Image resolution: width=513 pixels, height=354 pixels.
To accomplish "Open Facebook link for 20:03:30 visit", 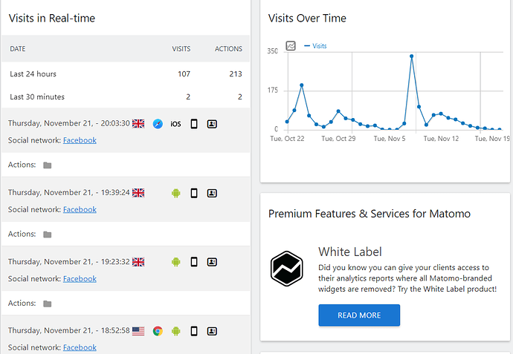I will pos(80,140).
